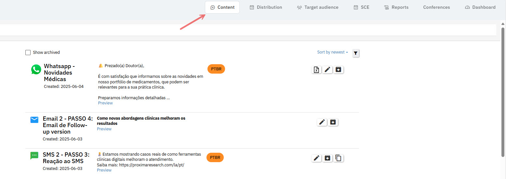Image resolution: width=506 pixels, height=179 pixels.
Task: Go to the Reports tab
Action: [x=396, y=7]
